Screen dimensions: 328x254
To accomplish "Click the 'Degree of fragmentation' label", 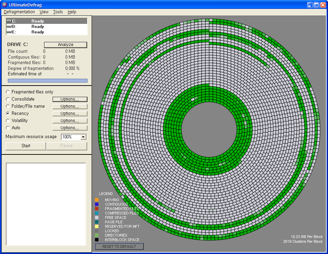I will (31, 69).
